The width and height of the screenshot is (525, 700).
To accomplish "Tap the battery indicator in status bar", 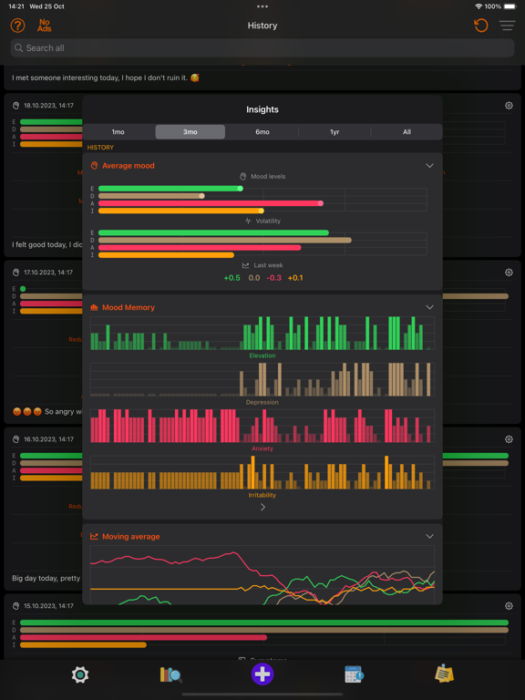I will click(x=510, y=6).
